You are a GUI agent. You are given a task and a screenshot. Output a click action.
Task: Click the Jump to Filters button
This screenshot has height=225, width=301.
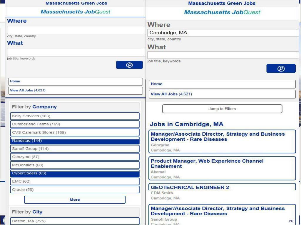[x=222, y=109]
